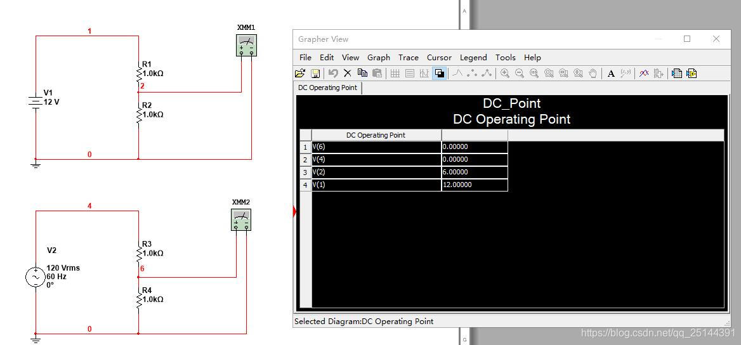Screen dimensions: 741x345
Task: Click the 6.00000 value cell
Action: [475, 172]
